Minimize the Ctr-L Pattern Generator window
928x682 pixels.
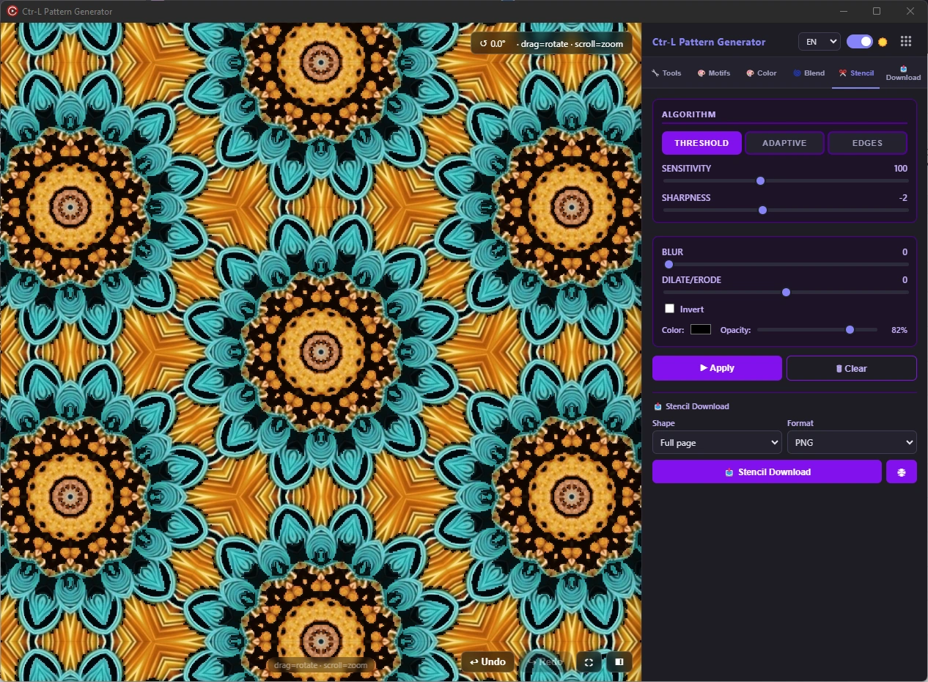[844, 11]
